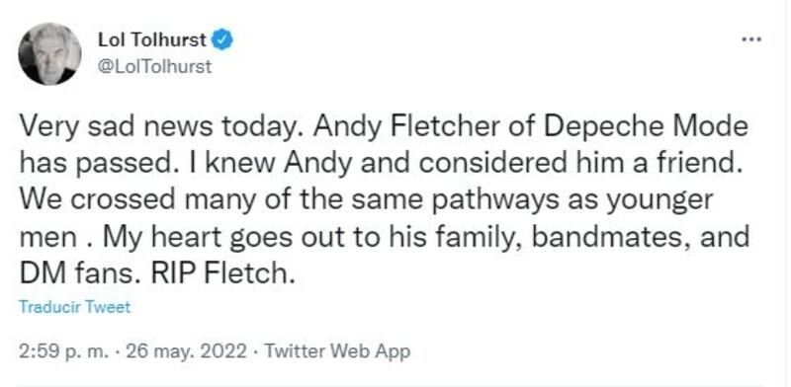Click the "We crossed many" line start
Image resolution: width=791 pixels, height=387 pixels.
(x=132, y=200)
